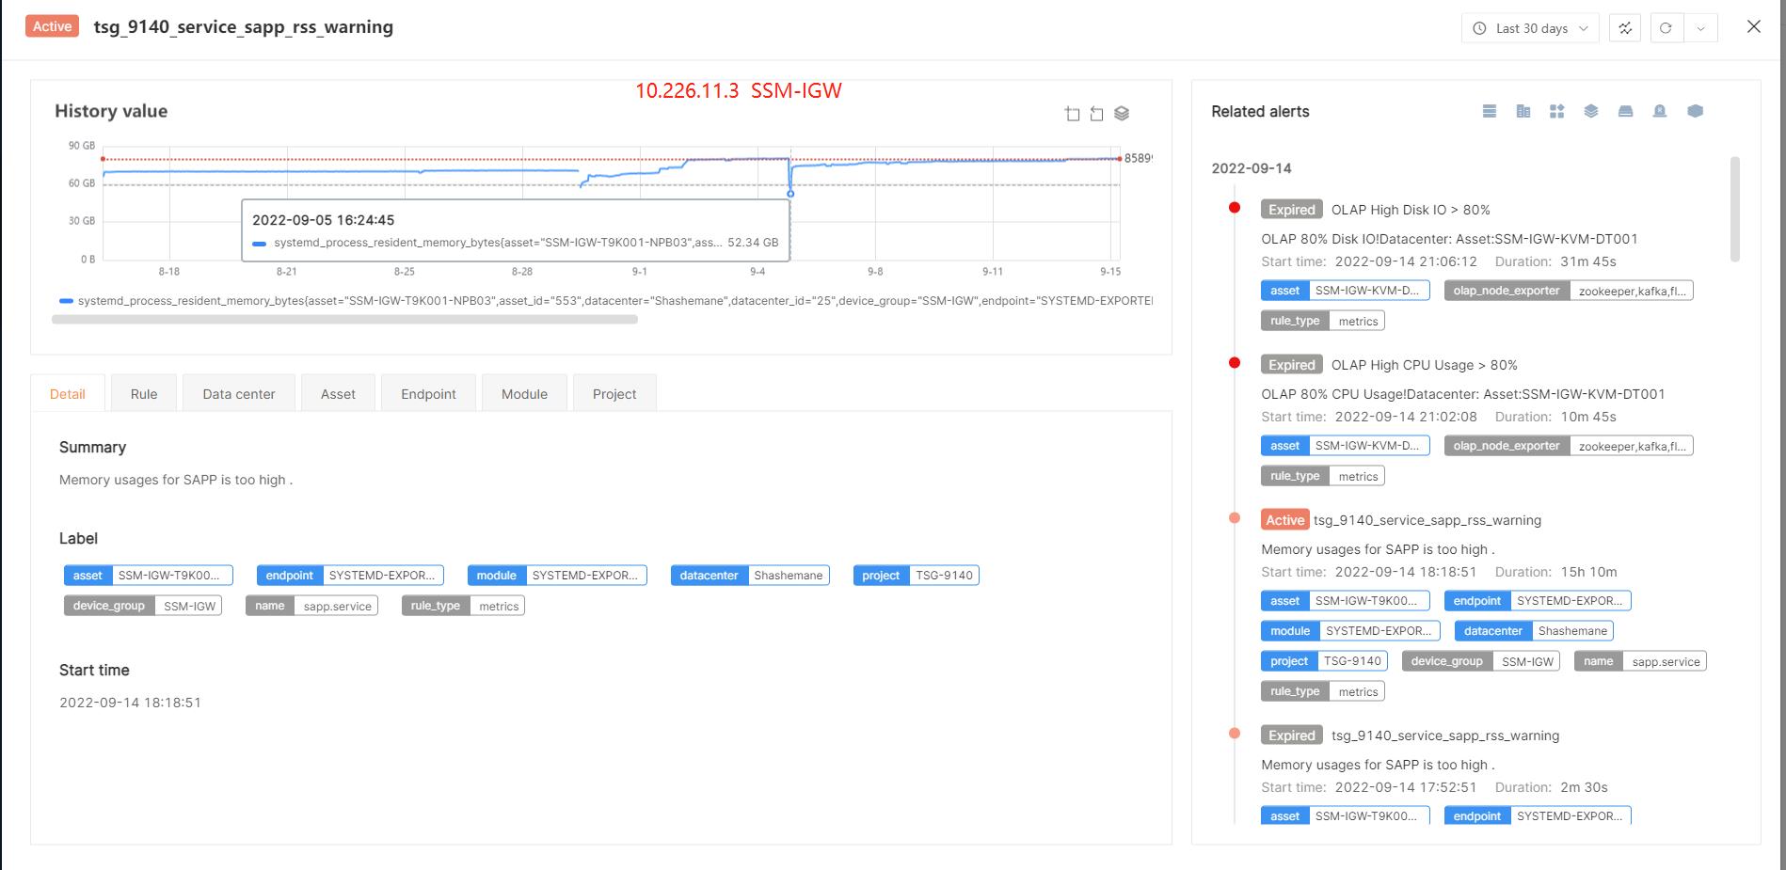This screenshot has width=1786, height=870.
Task: Click the data center buildings icon
Action: tap(1523, 111)
